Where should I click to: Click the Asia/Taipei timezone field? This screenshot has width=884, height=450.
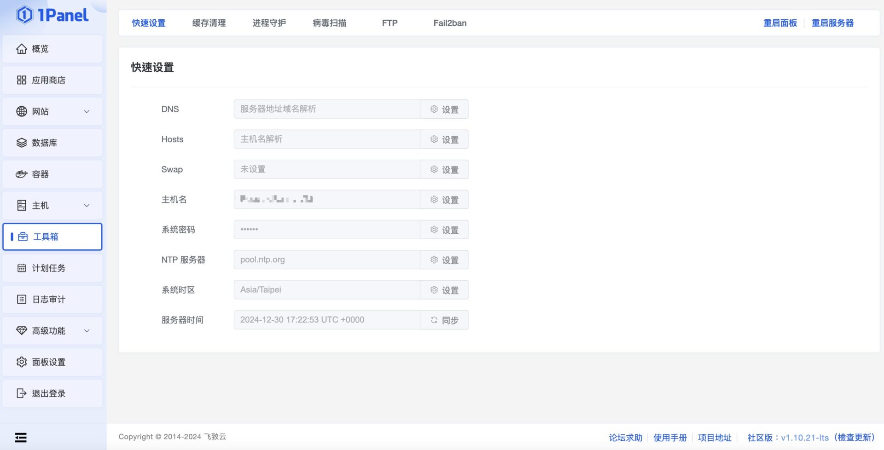(326, 289)
